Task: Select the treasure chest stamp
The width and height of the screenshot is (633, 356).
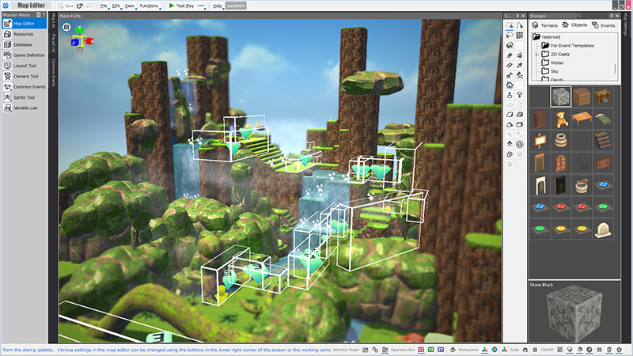Action: (602, 97)
